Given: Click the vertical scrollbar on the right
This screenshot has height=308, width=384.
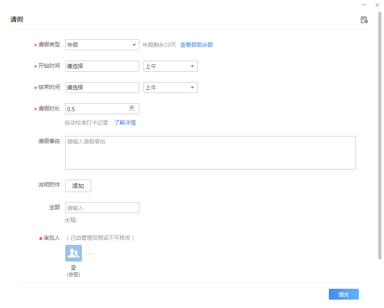Looking at the screenshot, I should click(379, 135).
